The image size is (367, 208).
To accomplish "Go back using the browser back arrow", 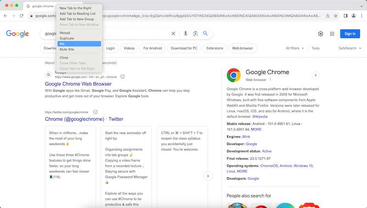I will (x=6, y=16).
